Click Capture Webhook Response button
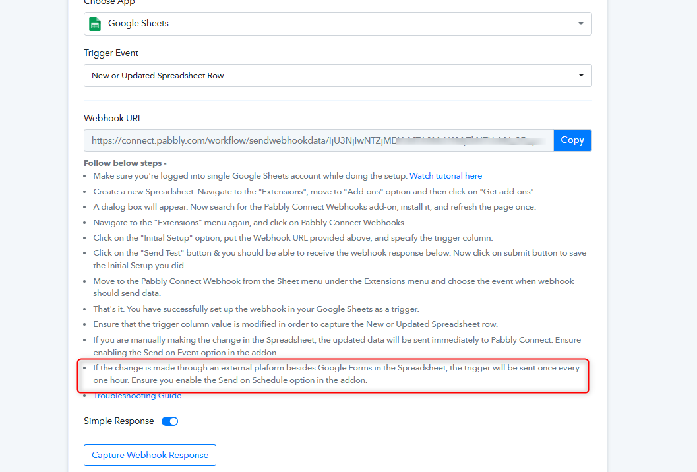This screenshot has width=697, height=472. 150,455
